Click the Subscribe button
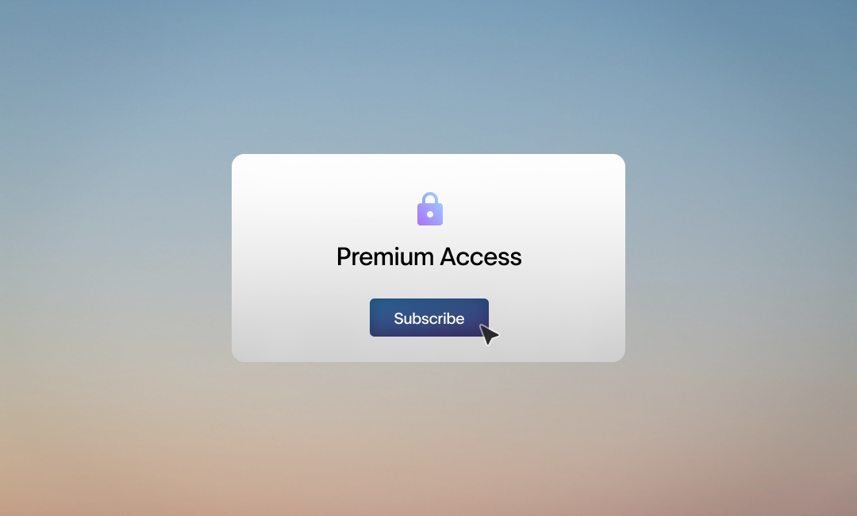The height and width of the screenshot is (516, 857). click(x=429, y=318)
